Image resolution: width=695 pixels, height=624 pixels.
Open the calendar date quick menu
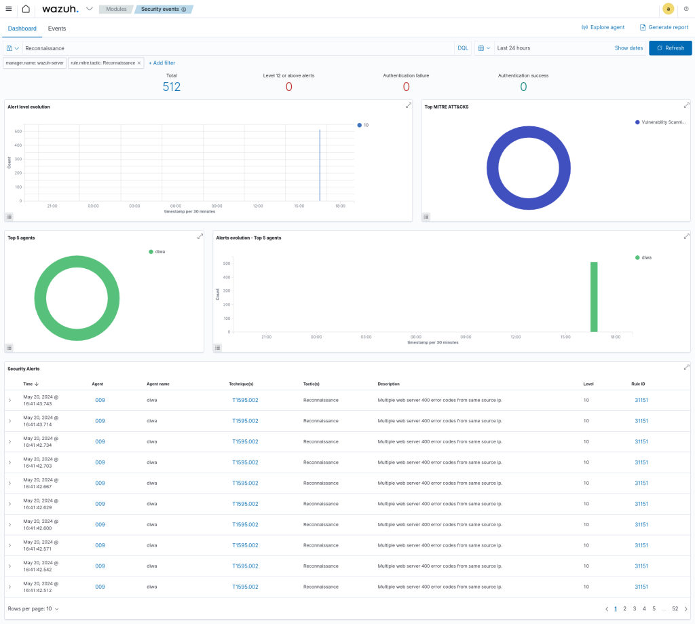(x=484, y=48)
